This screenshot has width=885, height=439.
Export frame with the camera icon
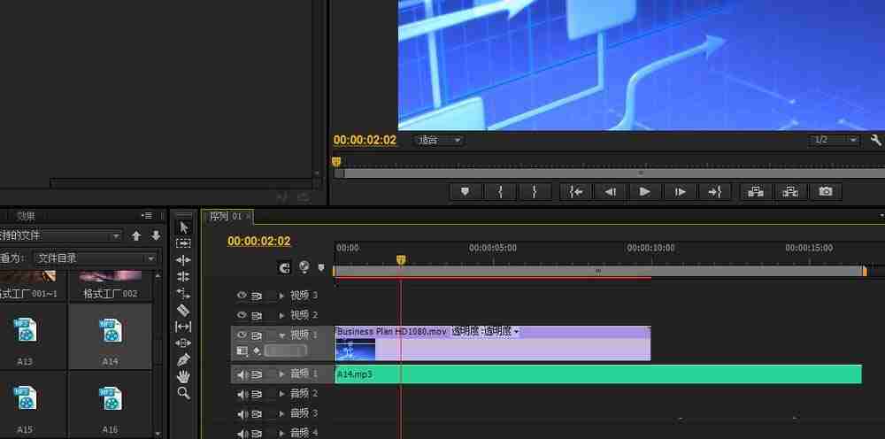826,192
